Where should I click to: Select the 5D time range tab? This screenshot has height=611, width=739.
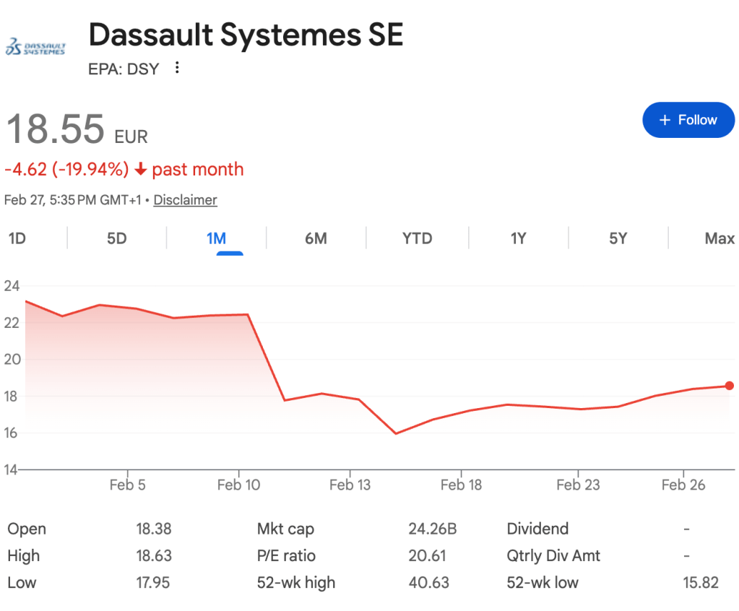pos(116,238)
